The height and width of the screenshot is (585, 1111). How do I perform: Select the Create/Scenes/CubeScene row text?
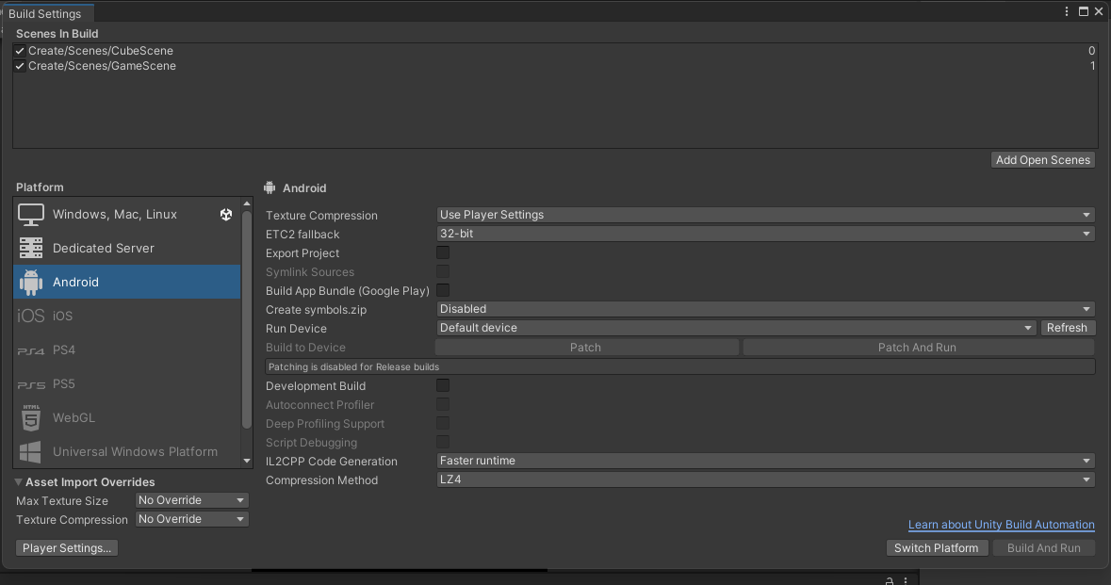coord(101,51)
